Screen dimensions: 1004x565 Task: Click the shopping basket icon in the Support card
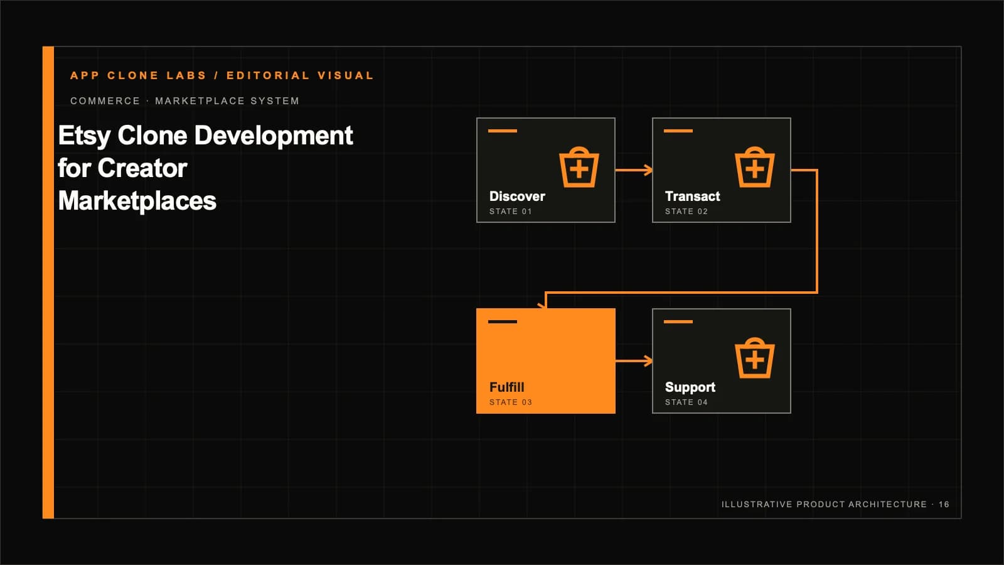(x=754, y=358)
